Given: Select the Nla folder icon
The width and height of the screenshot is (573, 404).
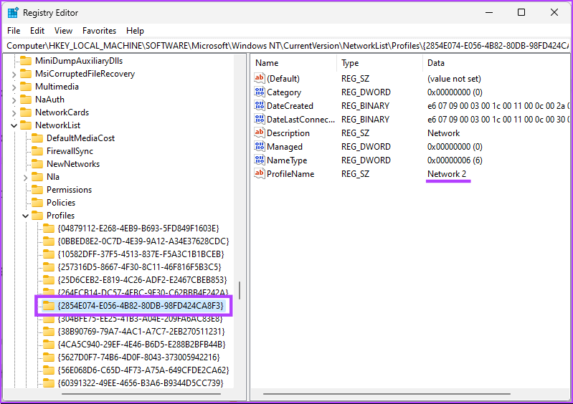Looking at the screenshot, I should point(37,177).
